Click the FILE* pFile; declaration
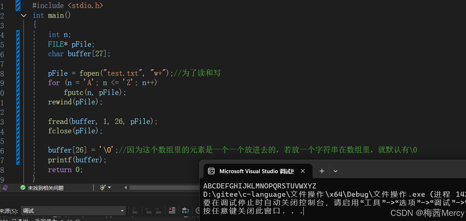Screen dimensions: 466x221 71,44
